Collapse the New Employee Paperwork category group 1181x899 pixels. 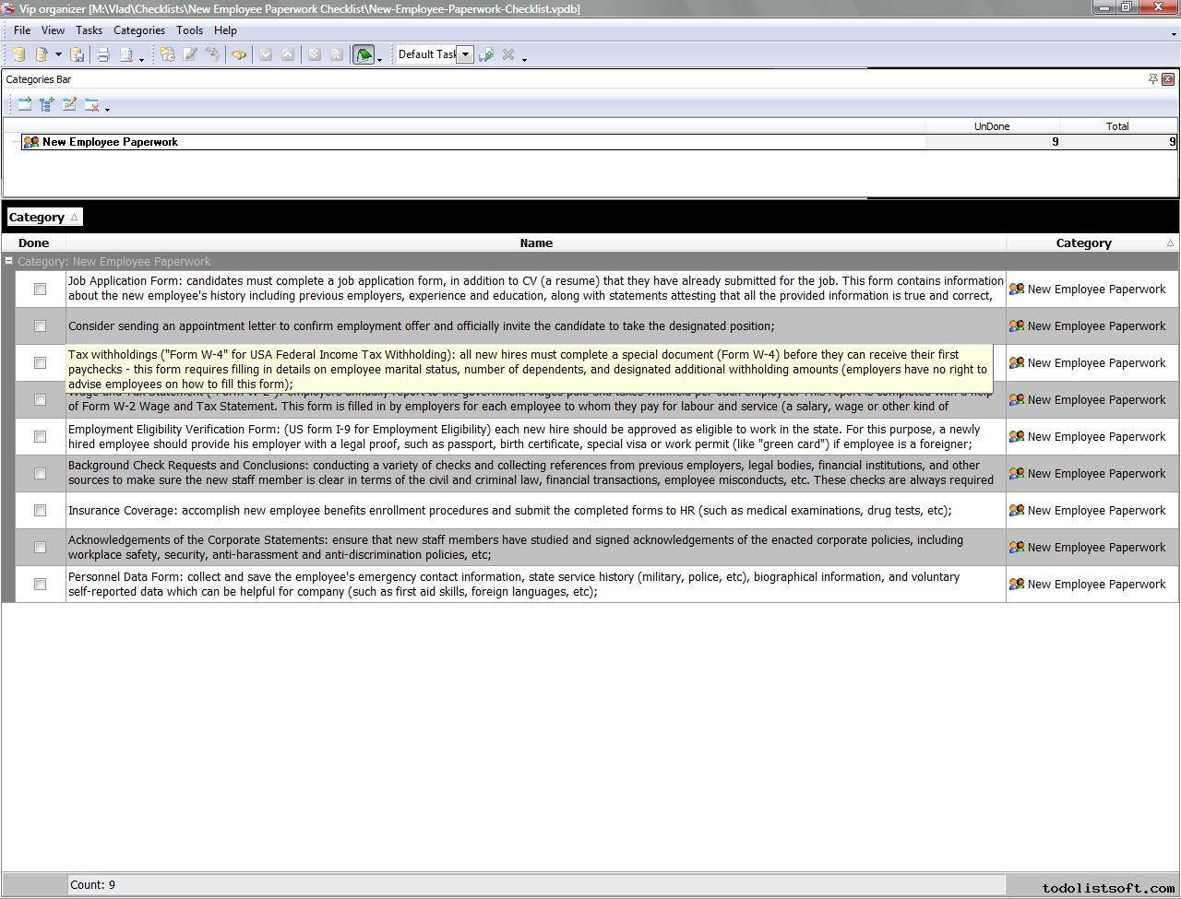pyautogui.click(x=9, y=262)
